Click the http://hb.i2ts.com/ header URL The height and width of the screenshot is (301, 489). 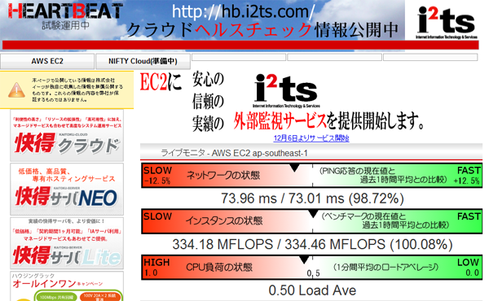pos(243,11)
